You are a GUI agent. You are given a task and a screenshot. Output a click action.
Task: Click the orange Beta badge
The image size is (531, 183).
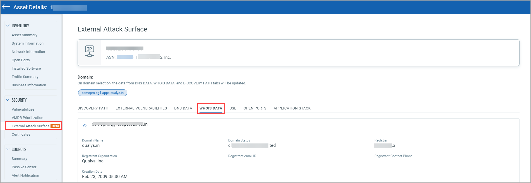tap(55, 126)
